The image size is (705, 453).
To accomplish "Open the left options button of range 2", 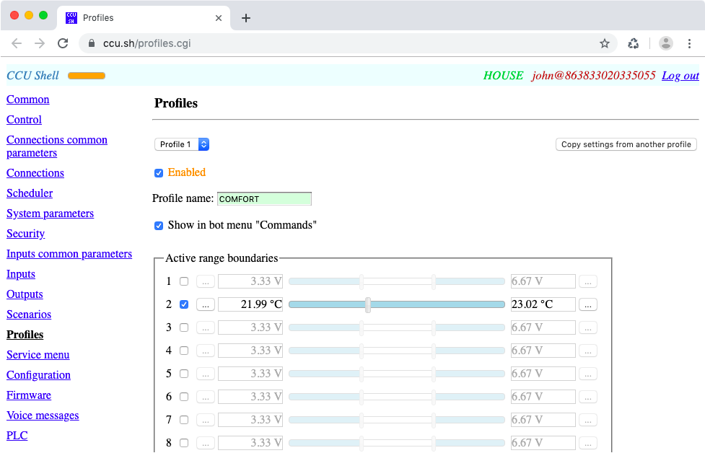I will click(x=206, y=304).
